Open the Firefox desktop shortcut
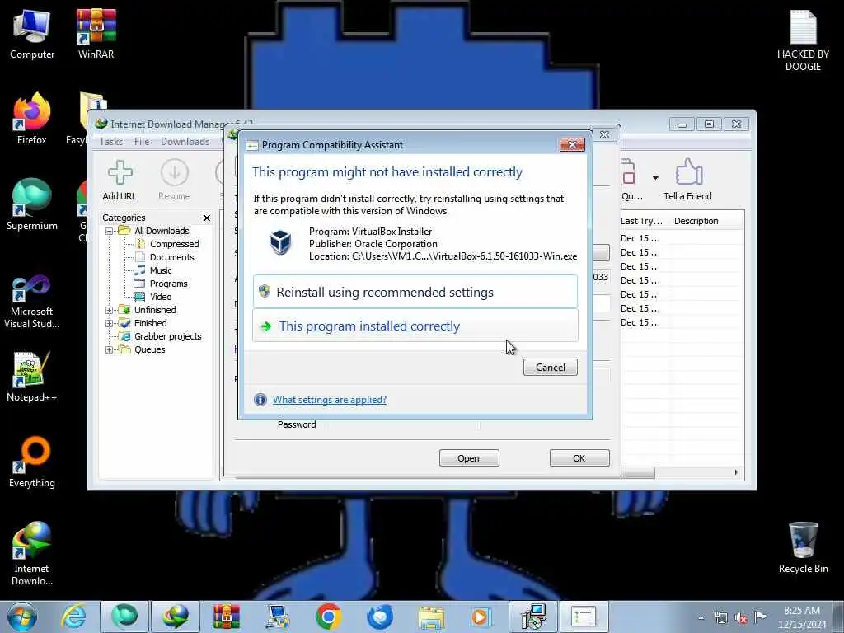 pyautogui.click(x=32, y=119)
